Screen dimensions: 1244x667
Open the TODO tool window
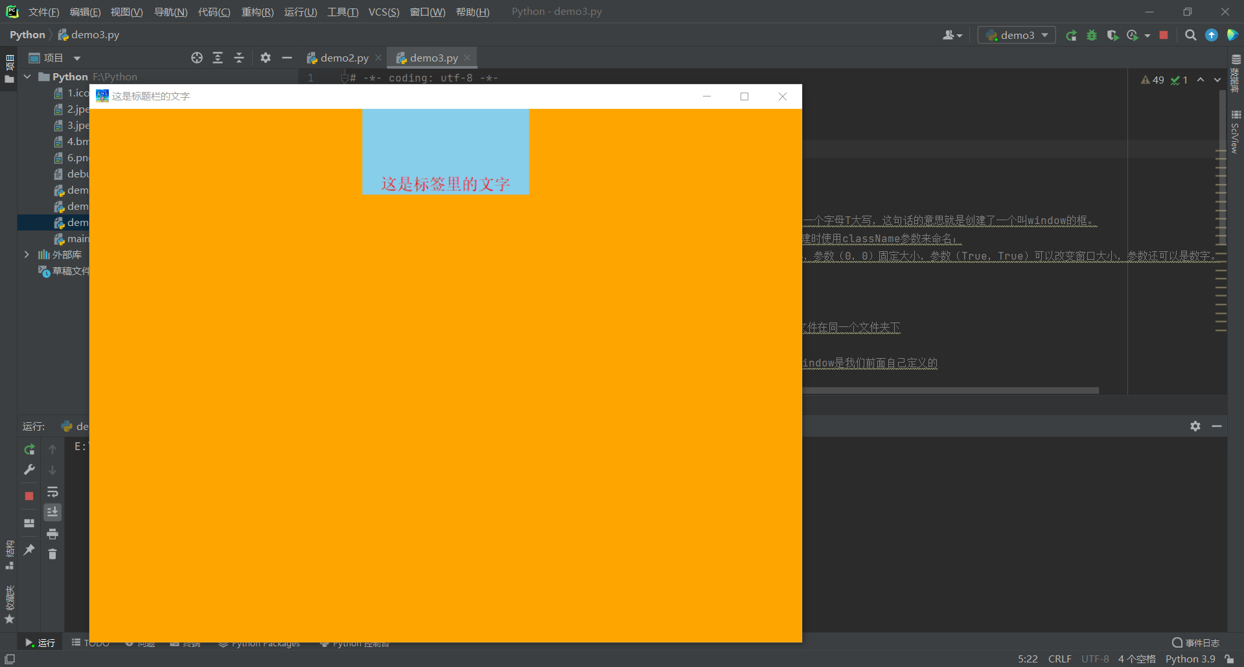pyautogui.click(x=90, y=642)
